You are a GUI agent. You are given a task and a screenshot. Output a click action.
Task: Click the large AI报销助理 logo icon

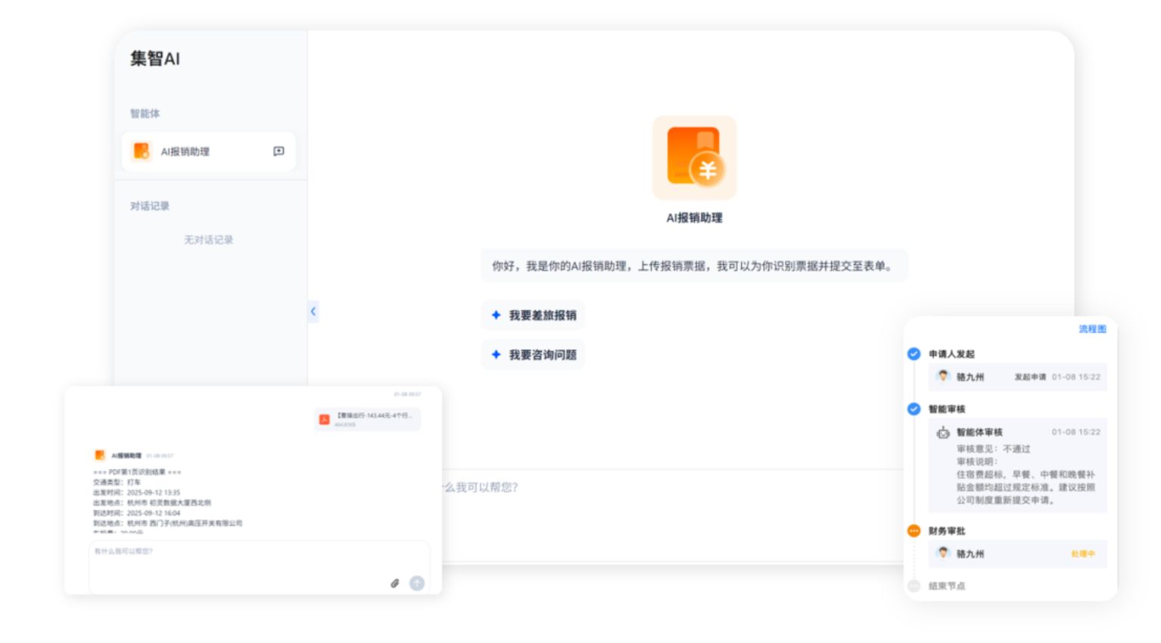point(694,157)
